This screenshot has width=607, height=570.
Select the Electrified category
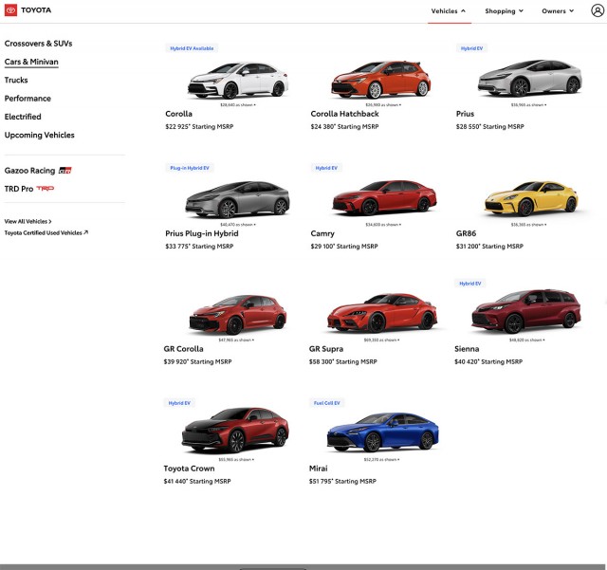(23, 117)
